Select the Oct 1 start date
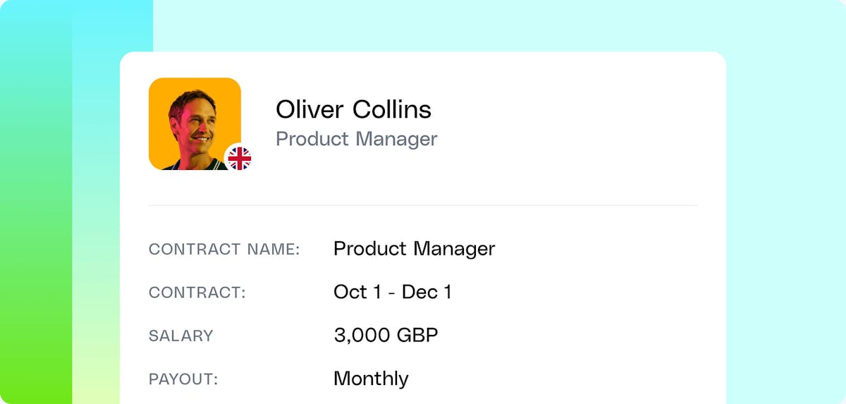This screenshot has width=846, height=404. coord(350,292)
